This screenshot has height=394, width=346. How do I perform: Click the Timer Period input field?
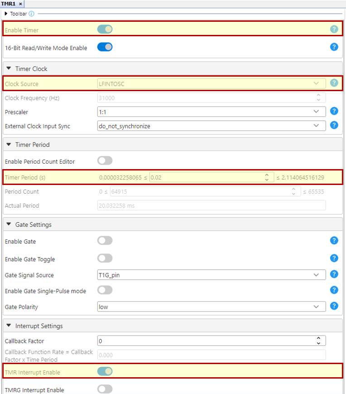pyautogui.click(x=206, y=177)
